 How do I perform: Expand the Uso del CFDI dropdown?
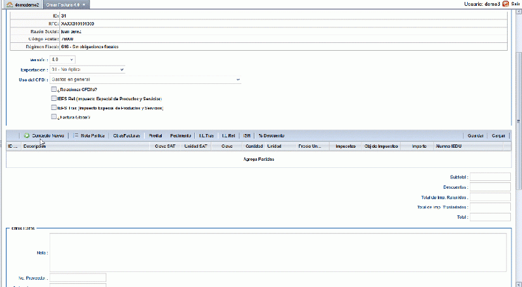point(146,79)
